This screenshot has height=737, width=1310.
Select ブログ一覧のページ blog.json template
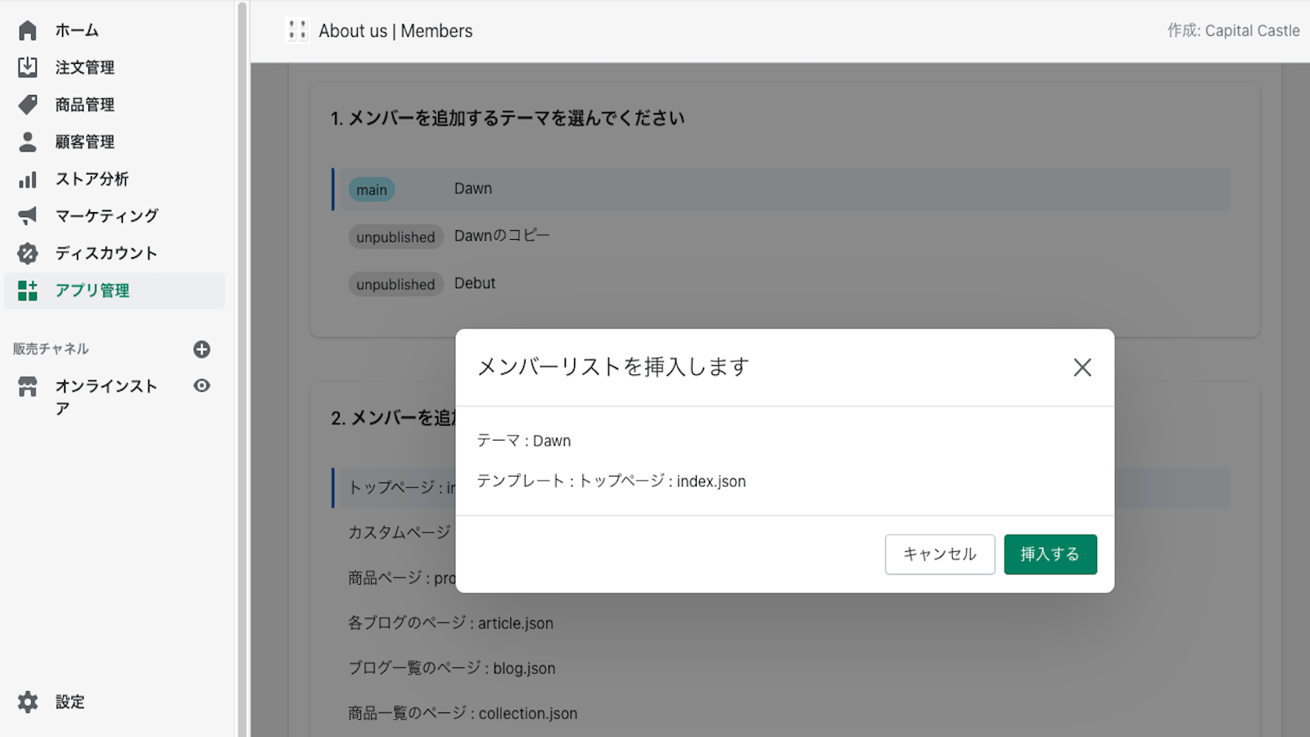click(x=452, y=668)
